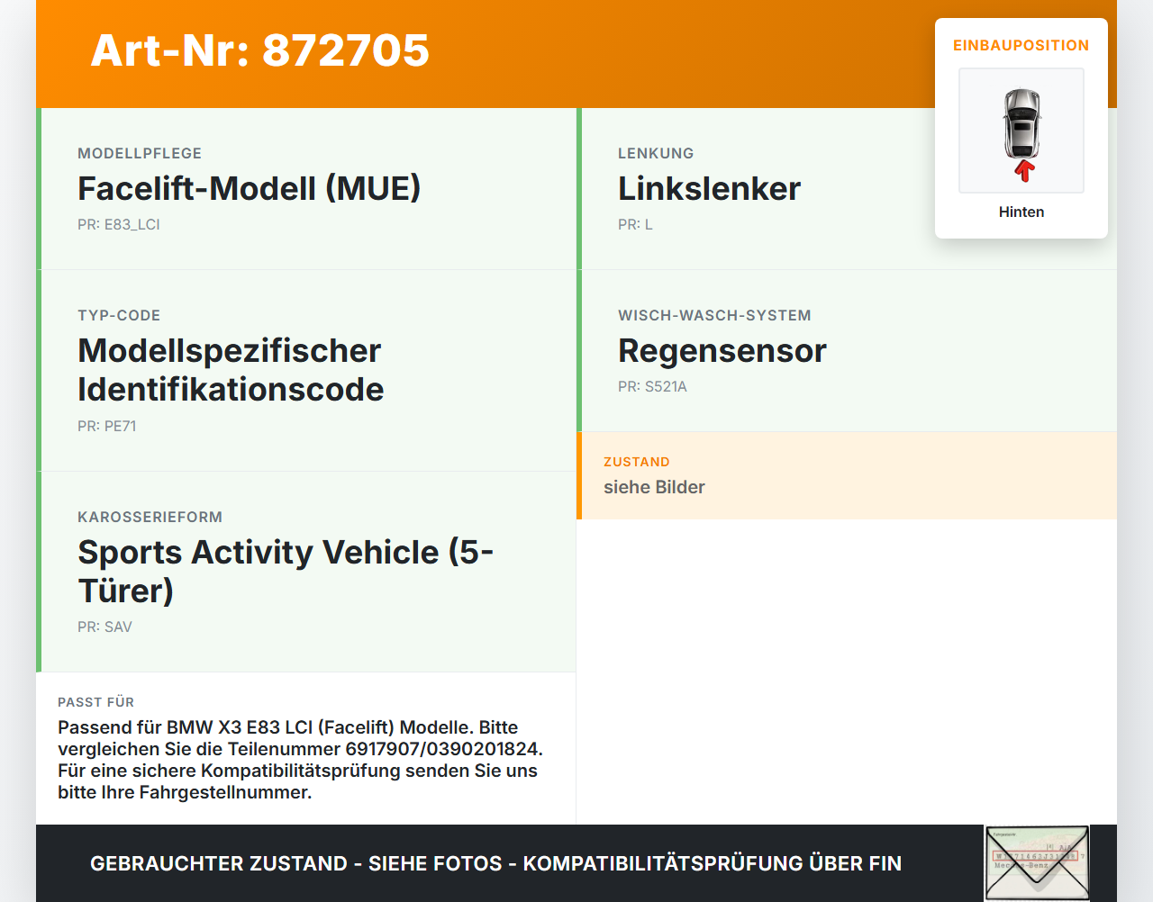The height and width of the screenshot is (902, 1153).
Task: Click the TYP-CODE label
Action: coord(119,316)
